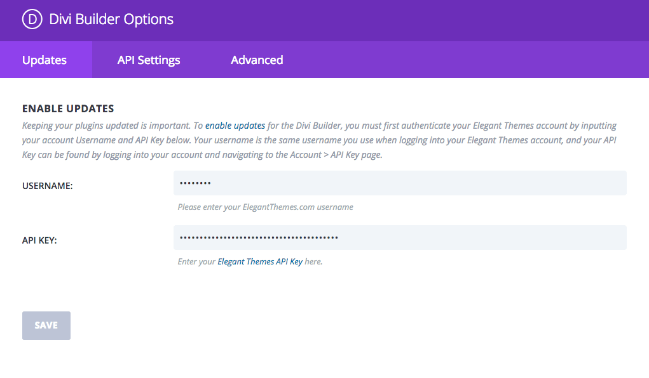Click the ElegantThemes.com username hint text

(x=265, y=207)
